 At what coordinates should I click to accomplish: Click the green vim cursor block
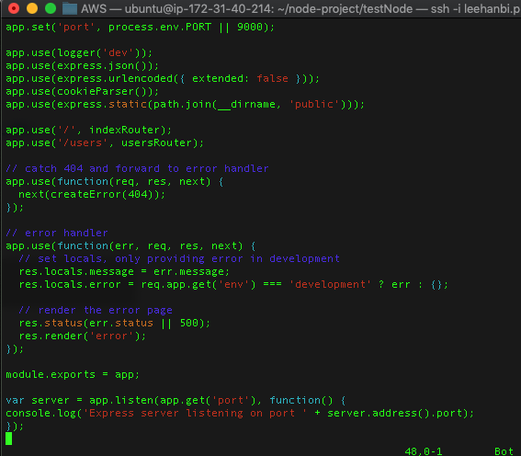tap(9, 439)
